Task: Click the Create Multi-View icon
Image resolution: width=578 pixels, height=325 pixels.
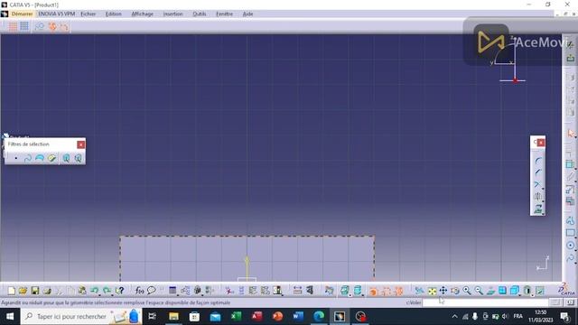Action: 502,291
